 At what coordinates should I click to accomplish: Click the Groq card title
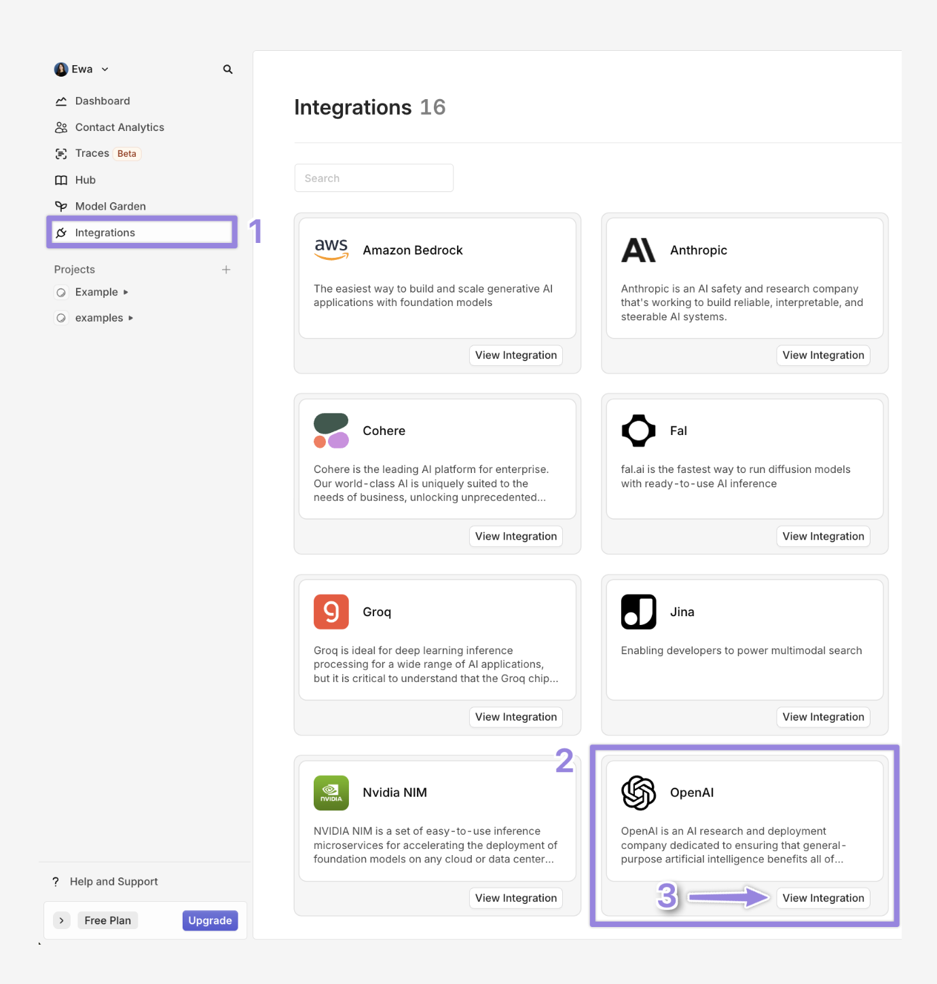[x=377, y=612]
